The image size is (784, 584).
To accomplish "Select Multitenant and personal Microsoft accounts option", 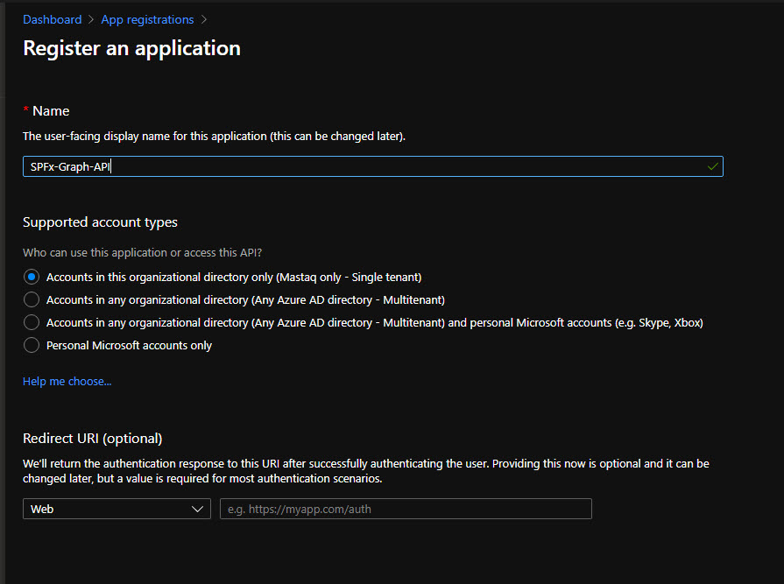I will point(32,322).
